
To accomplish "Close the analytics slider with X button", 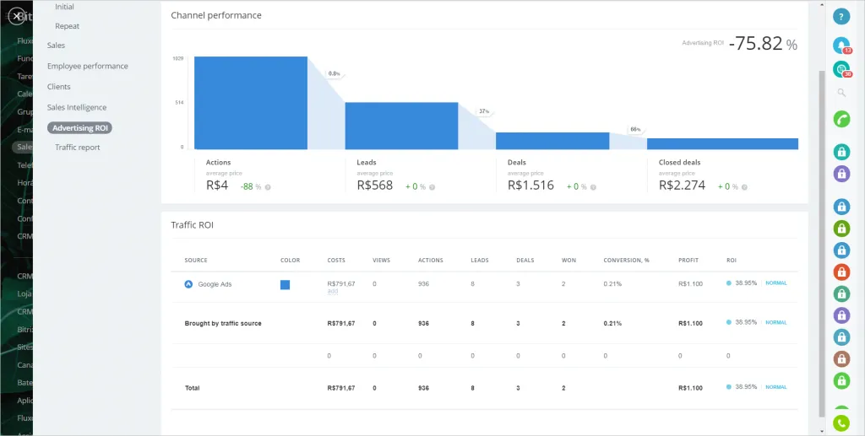I will (17, 17).
